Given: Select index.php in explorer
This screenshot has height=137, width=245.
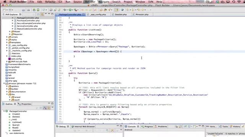Looking at the screenshot, I should click(x=16, y=56).
